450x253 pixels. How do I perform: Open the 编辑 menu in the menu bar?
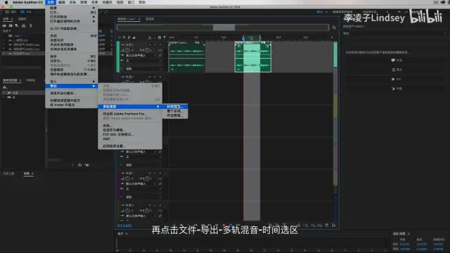[x=61, y=2]
